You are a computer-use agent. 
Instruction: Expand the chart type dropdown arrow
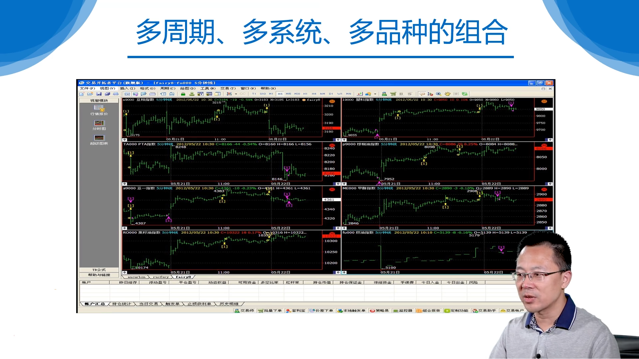(236, 94)
